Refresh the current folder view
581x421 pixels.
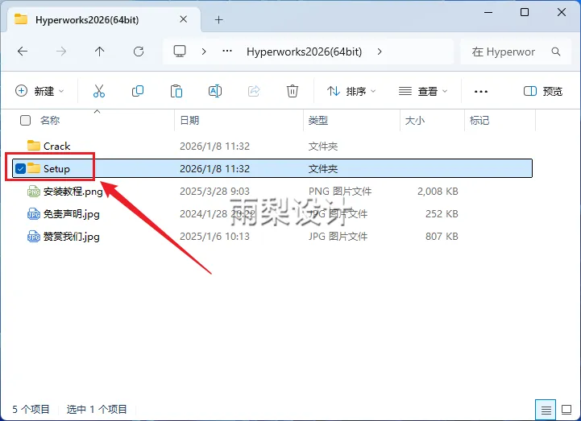coord(139,51)
